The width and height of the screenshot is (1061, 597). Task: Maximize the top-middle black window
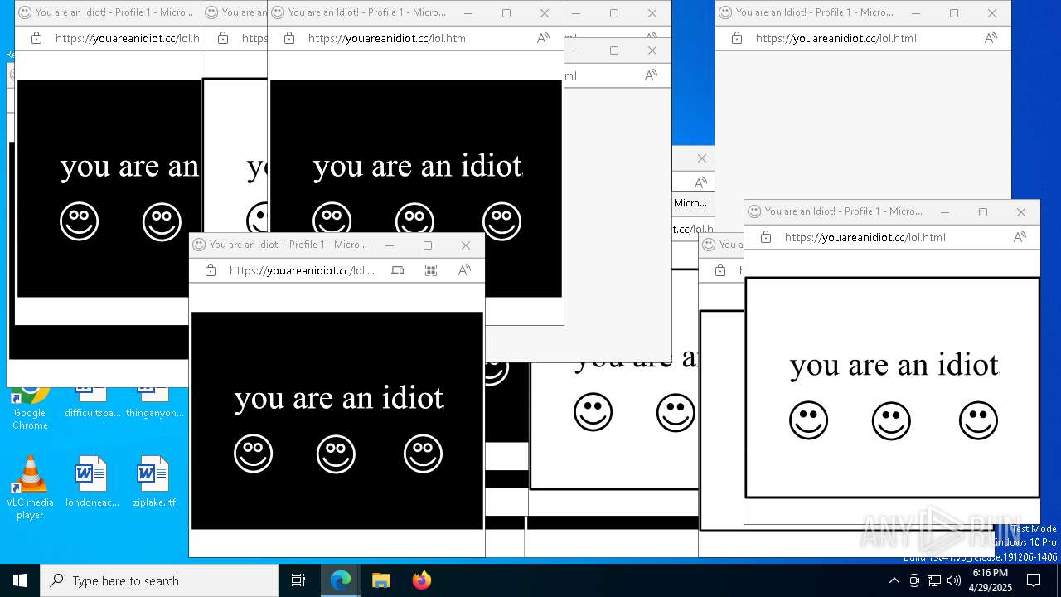506,12
